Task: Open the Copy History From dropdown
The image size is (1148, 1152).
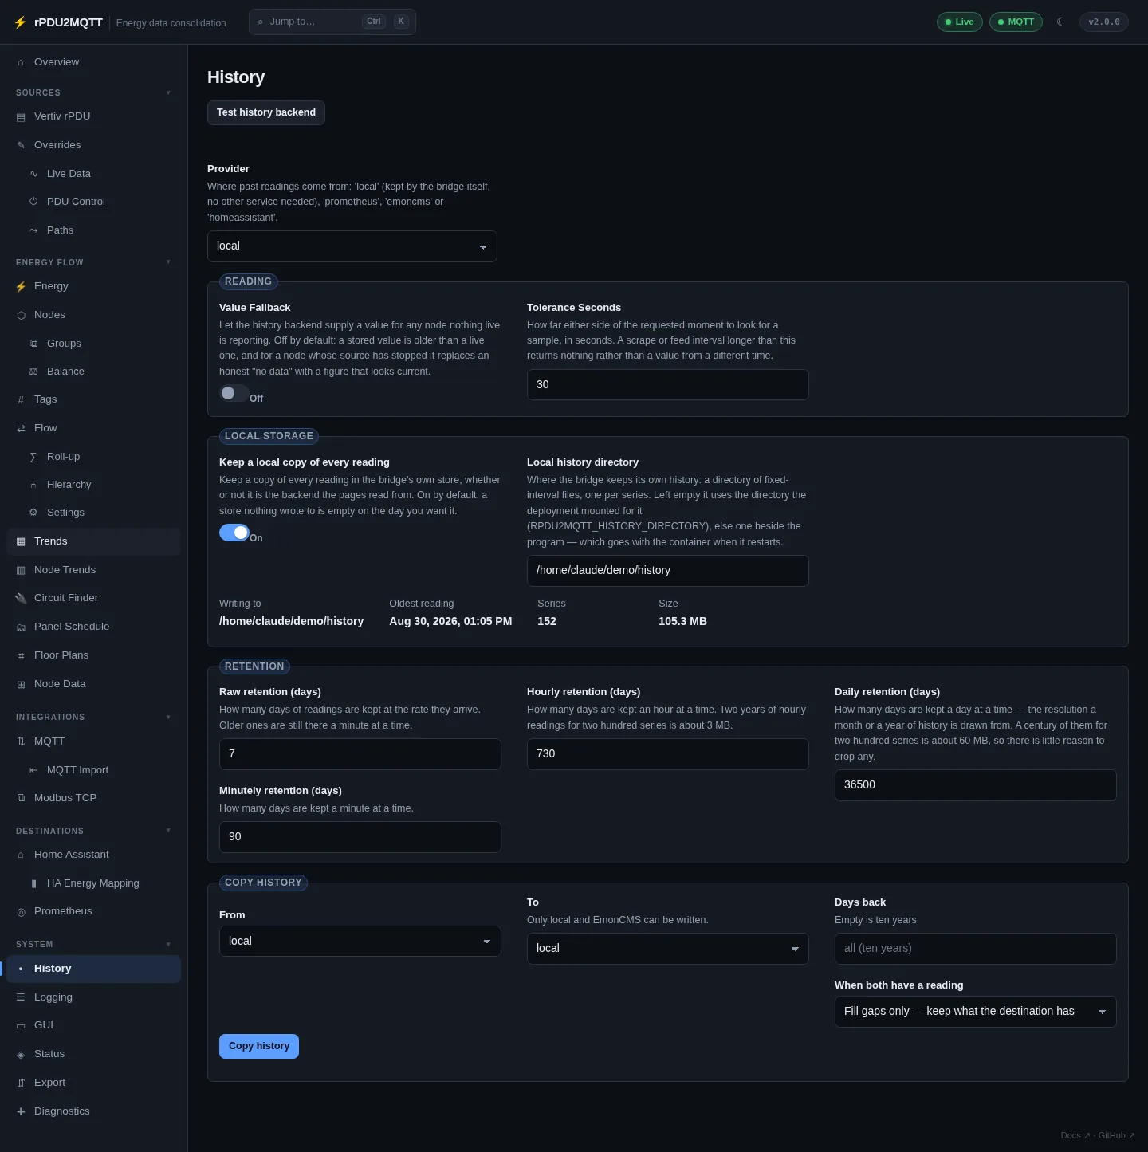Action: (360, 942)
